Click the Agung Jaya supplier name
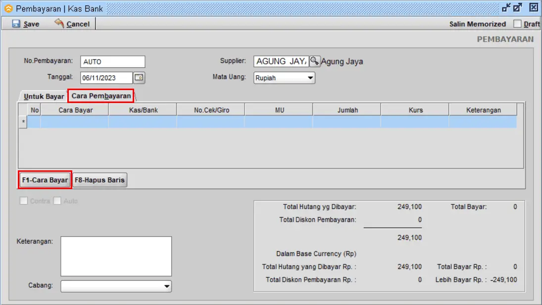Screen dimensions: 542x305 point(342,61)
